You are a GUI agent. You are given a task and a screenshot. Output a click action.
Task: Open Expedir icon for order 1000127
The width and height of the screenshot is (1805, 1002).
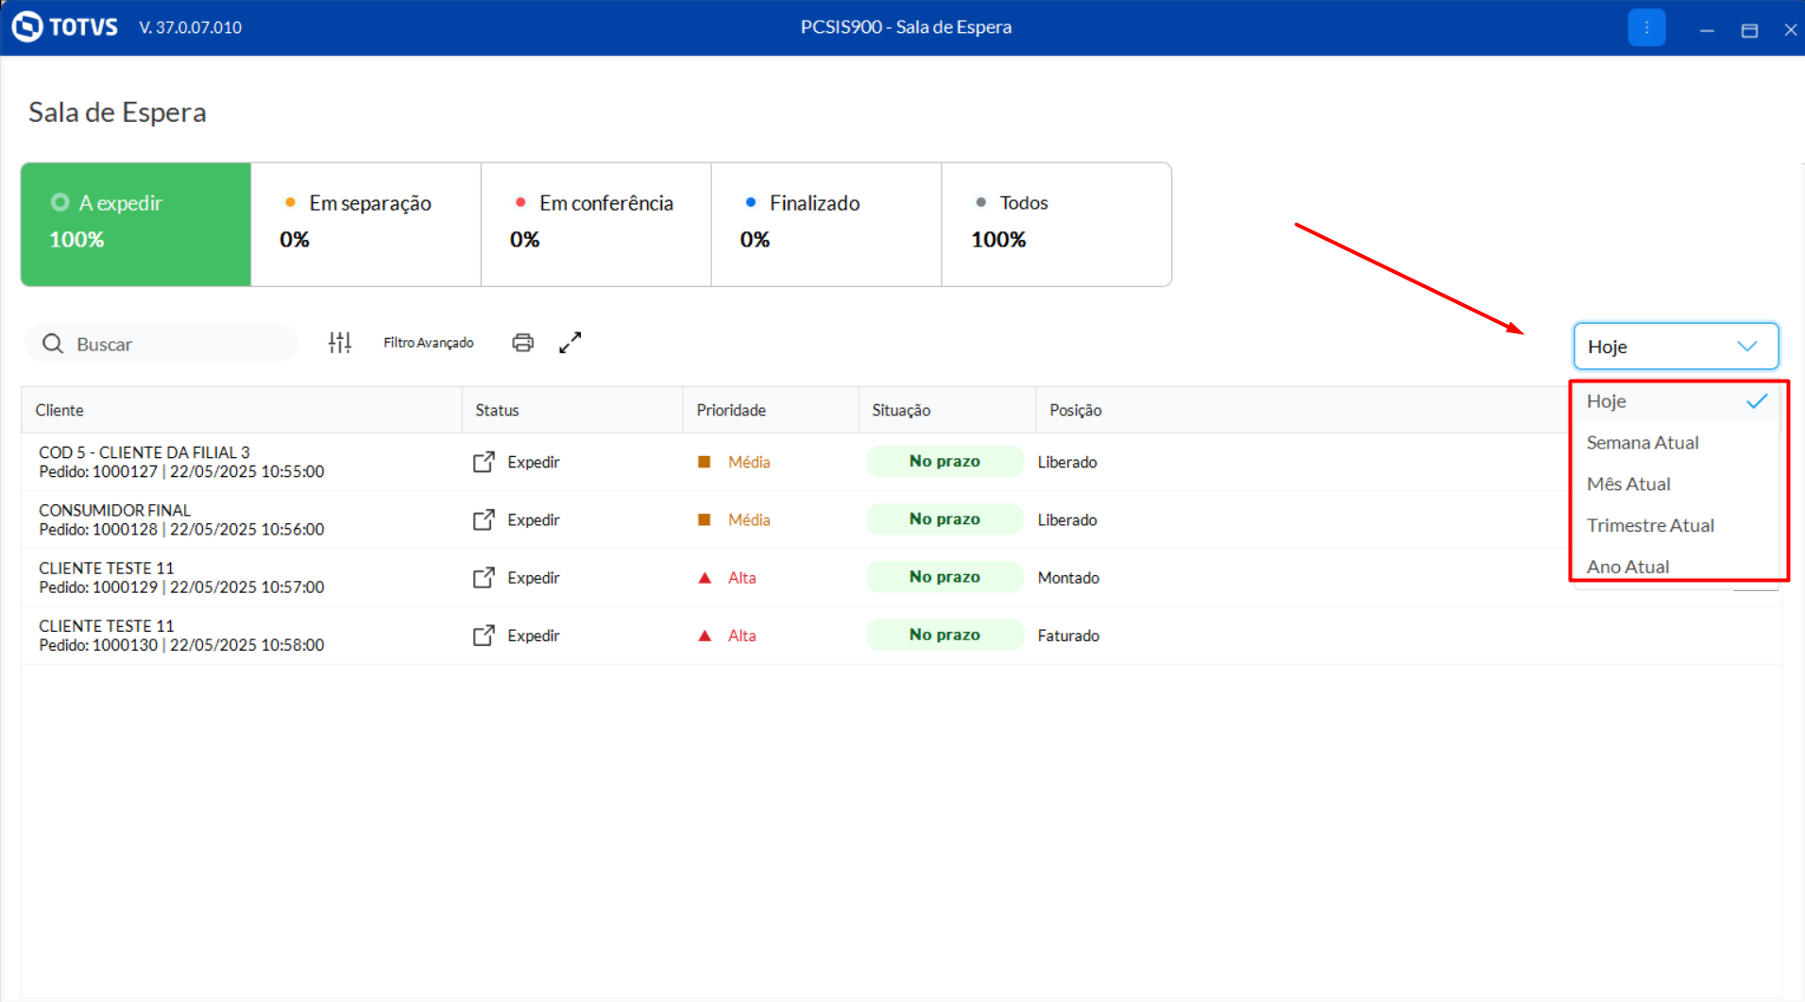pyautogui.click(x=484, y=462)
